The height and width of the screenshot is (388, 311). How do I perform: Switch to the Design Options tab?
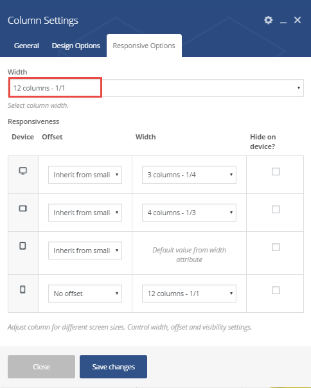(x=76, y=46)
